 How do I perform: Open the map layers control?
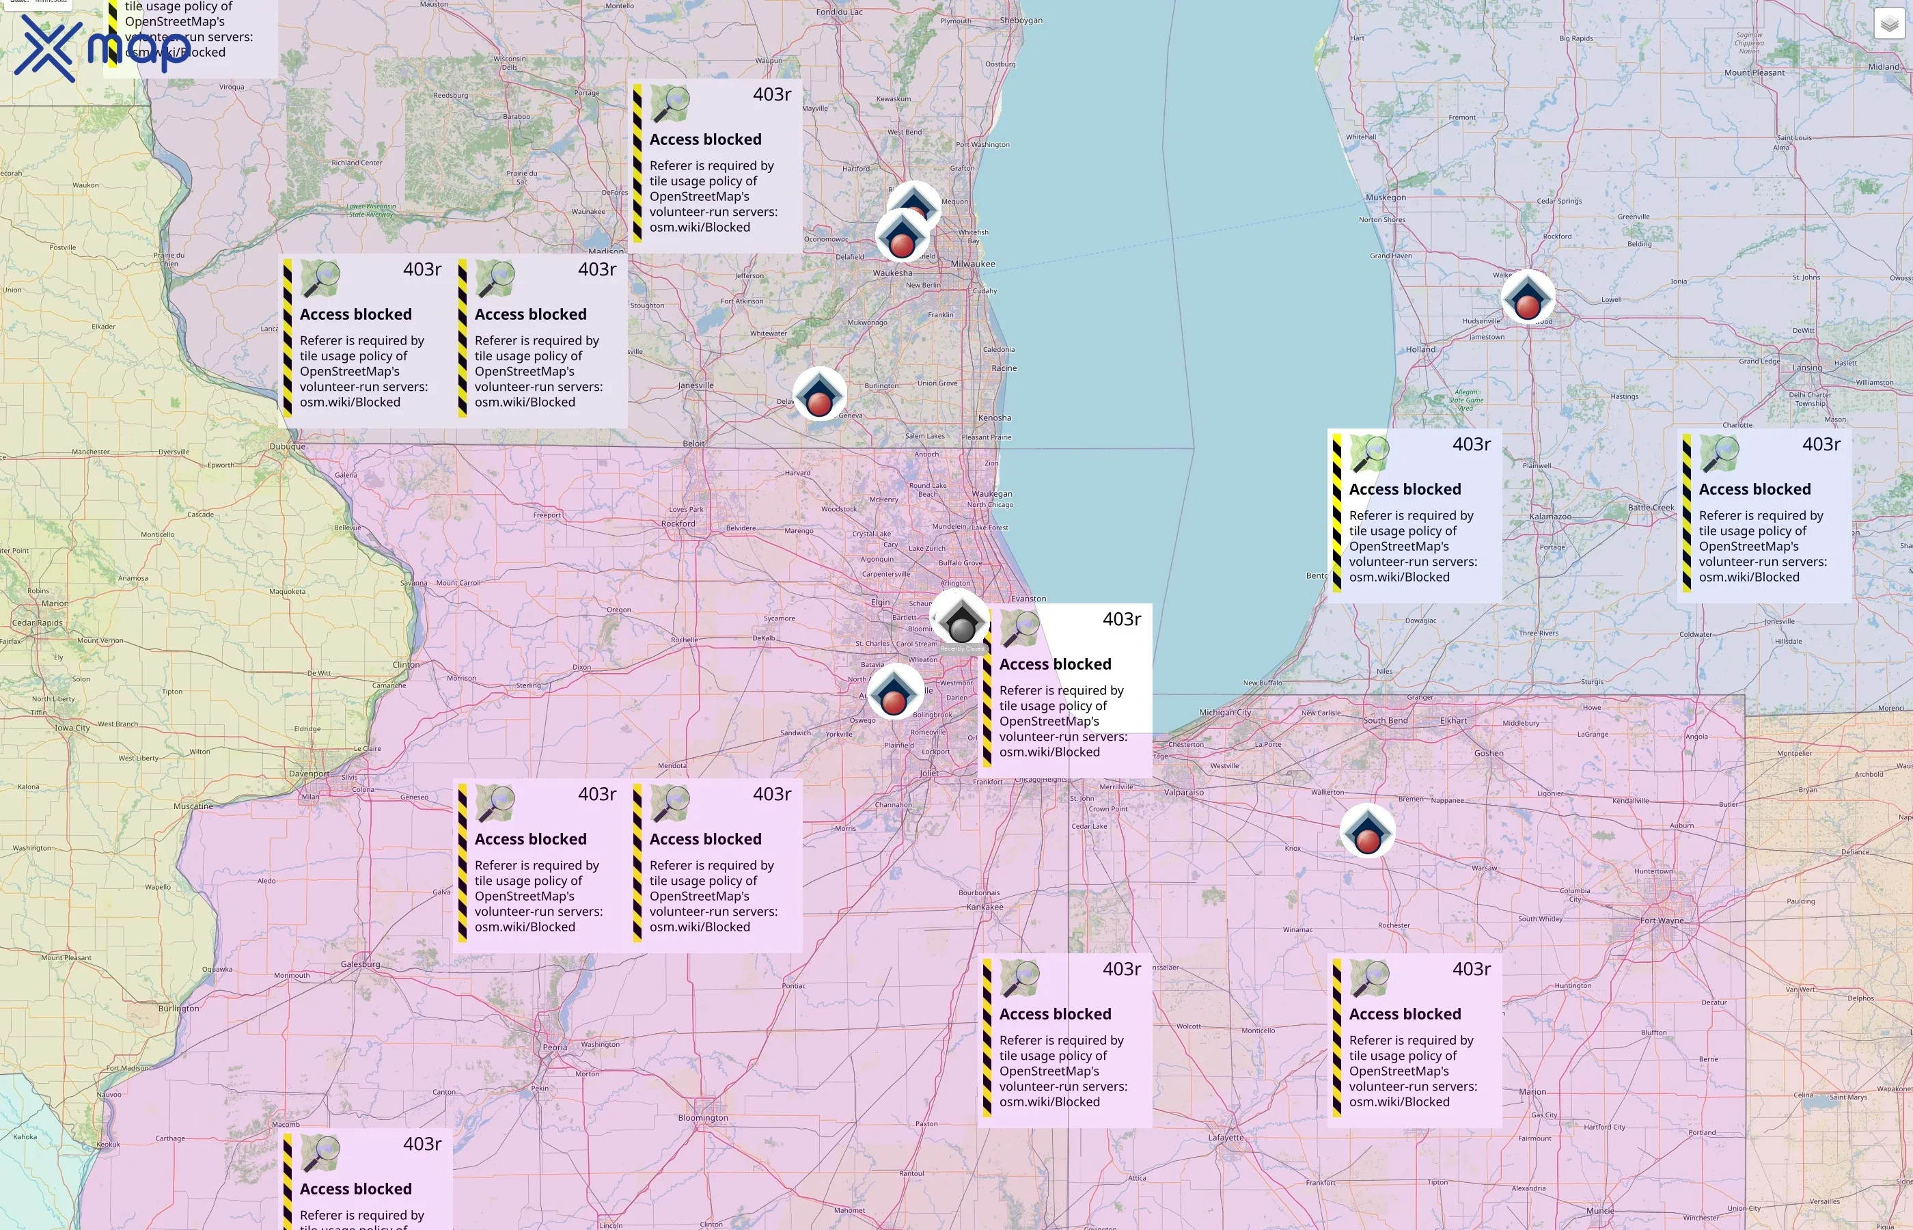(x=1888, y=24)
